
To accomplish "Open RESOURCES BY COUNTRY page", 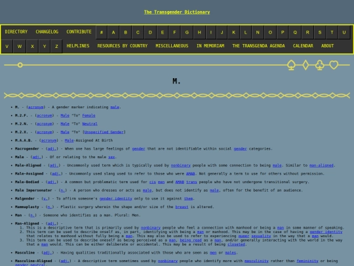I will tap(123, 46).
